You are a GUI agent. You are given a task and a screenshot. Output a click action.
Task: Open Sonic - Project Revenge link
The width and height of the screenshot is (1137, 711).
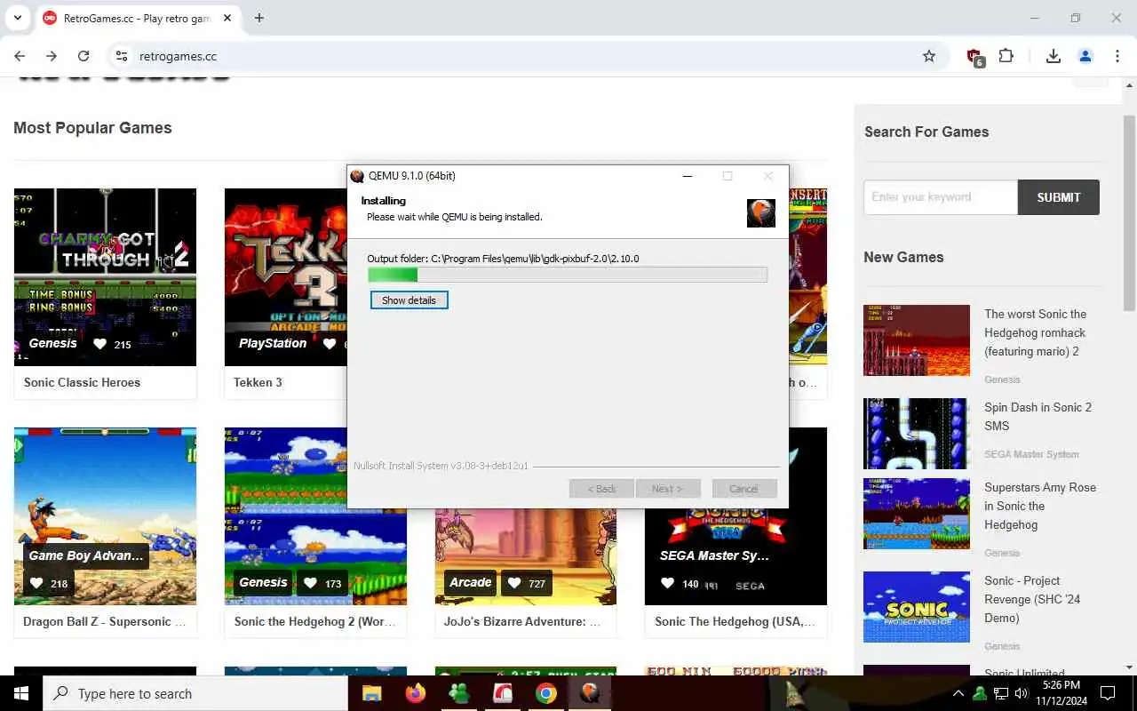[x=1032, y=599]
